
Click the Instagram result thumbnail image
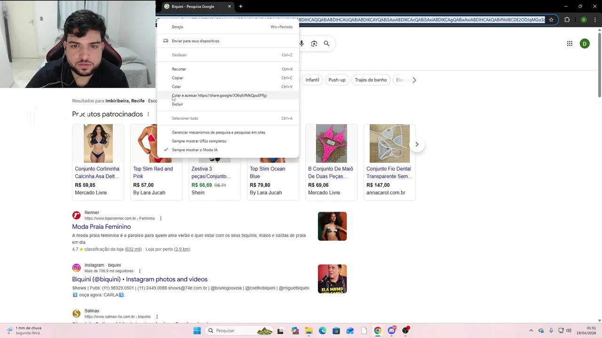332,279
